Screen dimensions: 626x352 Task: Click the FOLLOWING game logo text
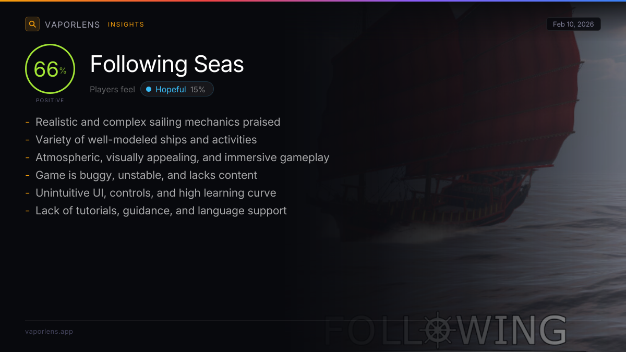(496, 331)
